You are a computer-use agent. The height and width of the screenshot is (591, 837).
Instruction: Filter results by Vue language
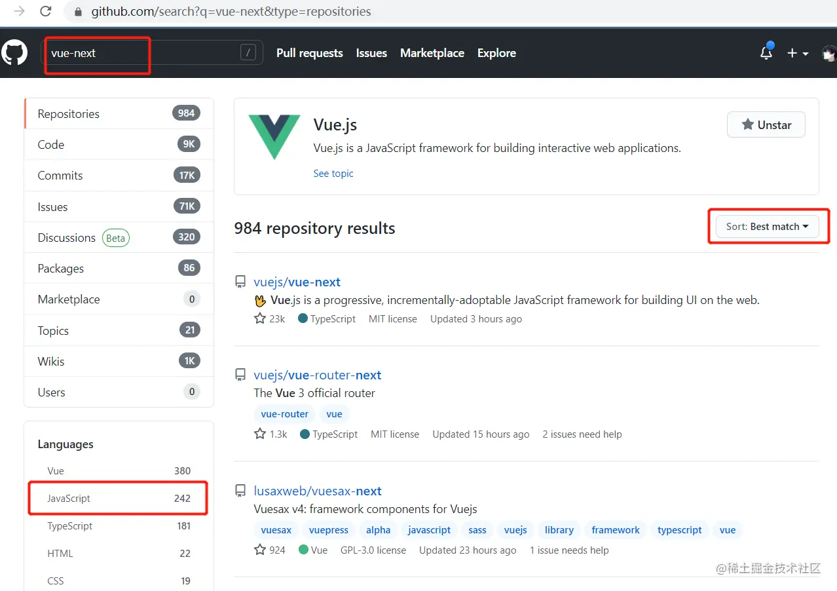click(x=55, y=470)
